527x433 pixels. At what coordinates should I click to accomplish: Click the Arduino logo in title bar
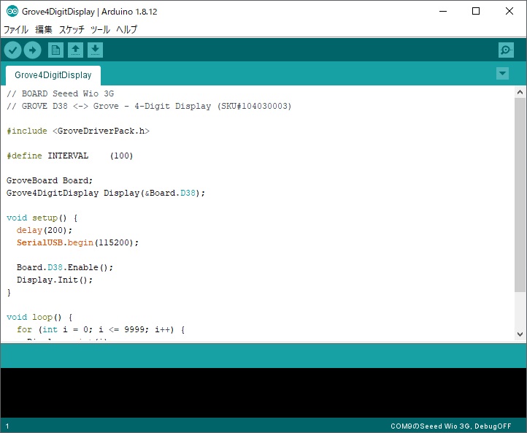12,12
